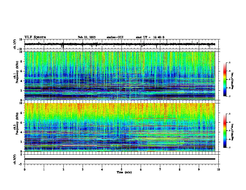Viewport: 246px width, 190px height.
Task: Click the ch.2 spectrogram color scale bar
Action: pyautogui.click(x=225, y=131)
